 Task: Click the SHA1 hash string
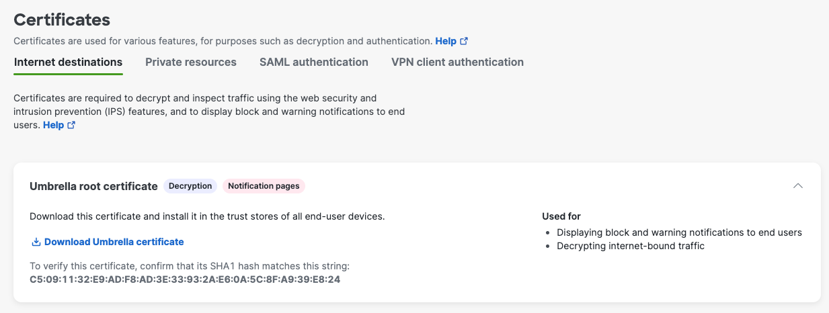185,279
